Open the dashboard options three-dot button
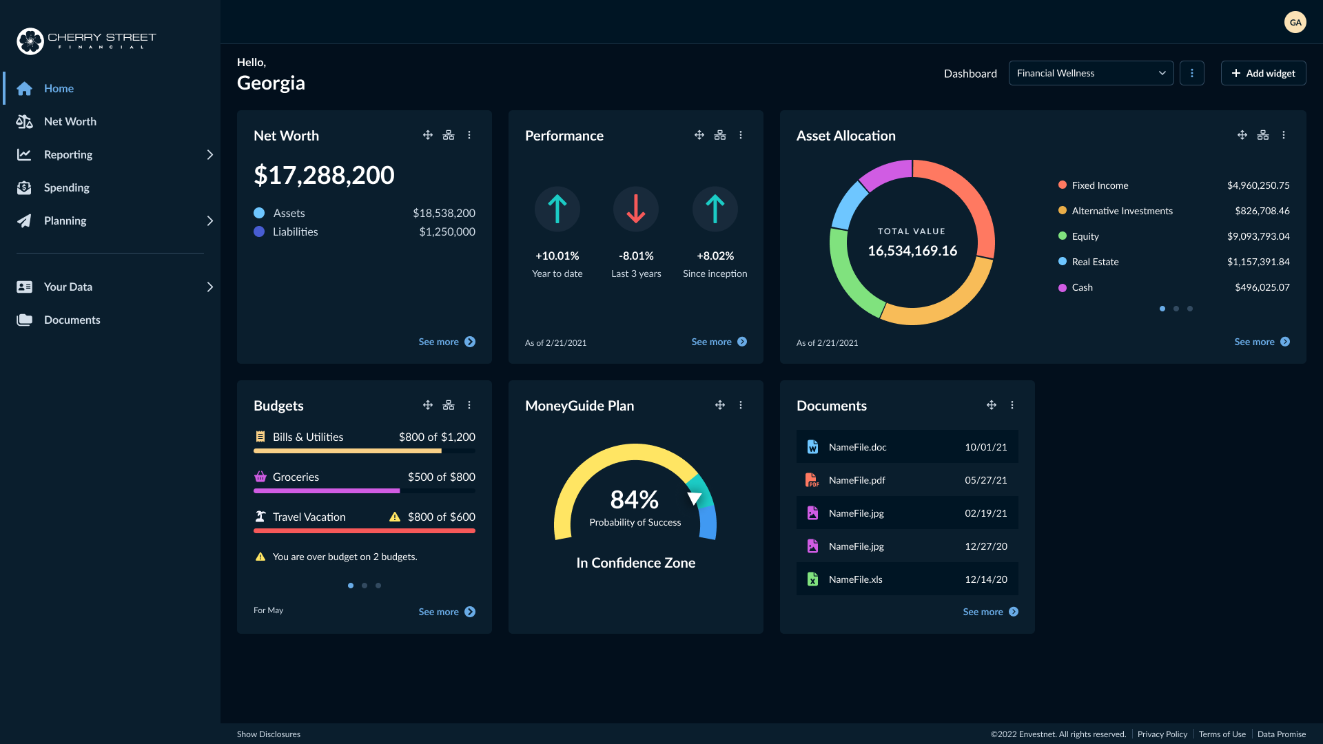1323x744 pixels. pos(1192,73)
